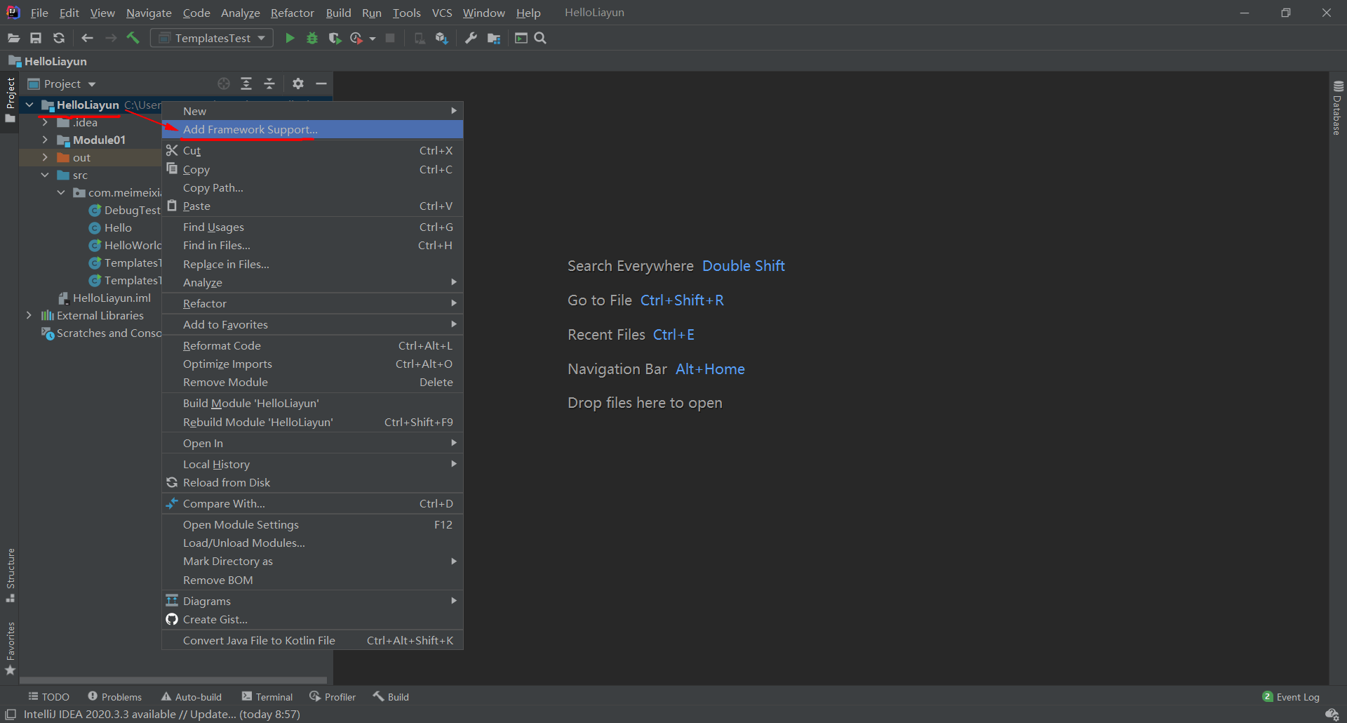Viewport: 1347px width, 723px height.
Task: Toggle the Project tool window stripe button
Action: 10,100
